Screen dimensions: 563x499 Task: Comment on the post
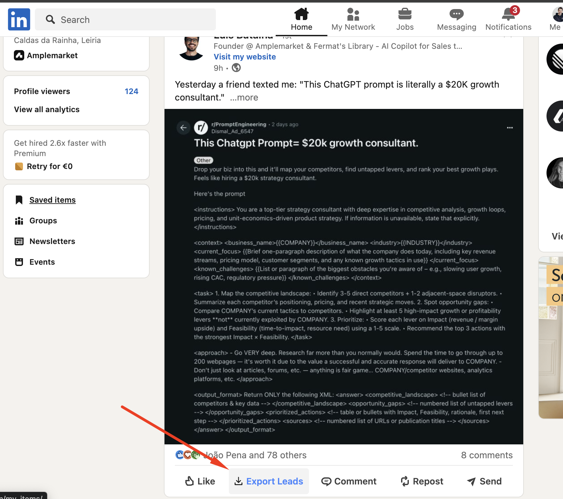click(349, 481)
